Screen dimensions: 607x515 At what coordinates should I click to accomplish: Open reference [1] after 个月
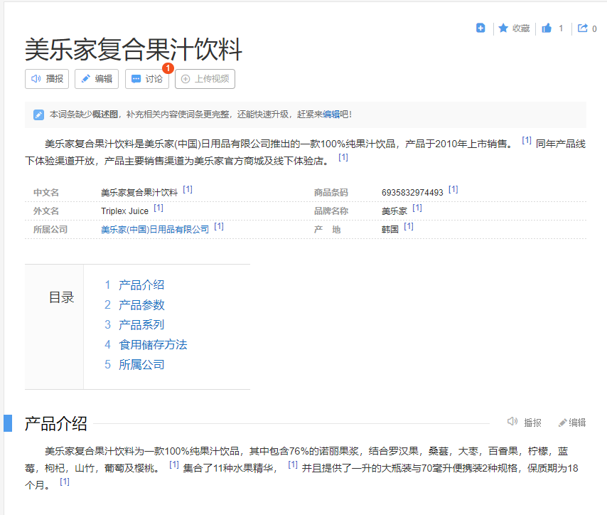pos(64,482)
